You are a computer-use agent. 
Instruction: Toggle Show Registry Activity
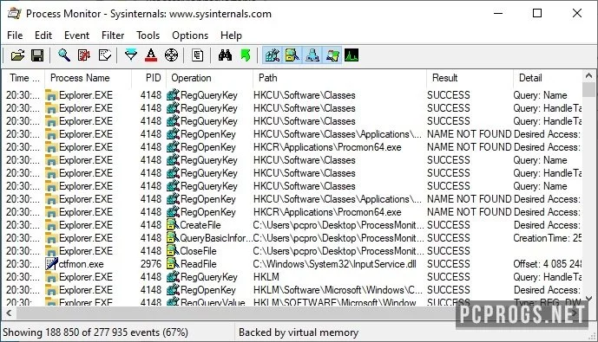(273, 55)
